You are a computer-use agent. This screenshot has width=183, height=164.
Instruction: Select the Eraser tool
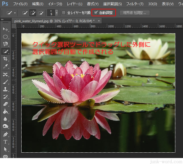click(x=5, y=104)
